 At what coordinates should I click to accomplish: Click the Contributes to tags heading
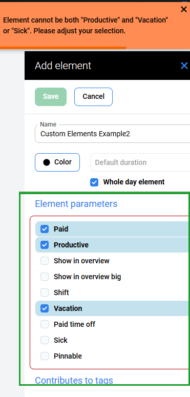click(74, 380)
